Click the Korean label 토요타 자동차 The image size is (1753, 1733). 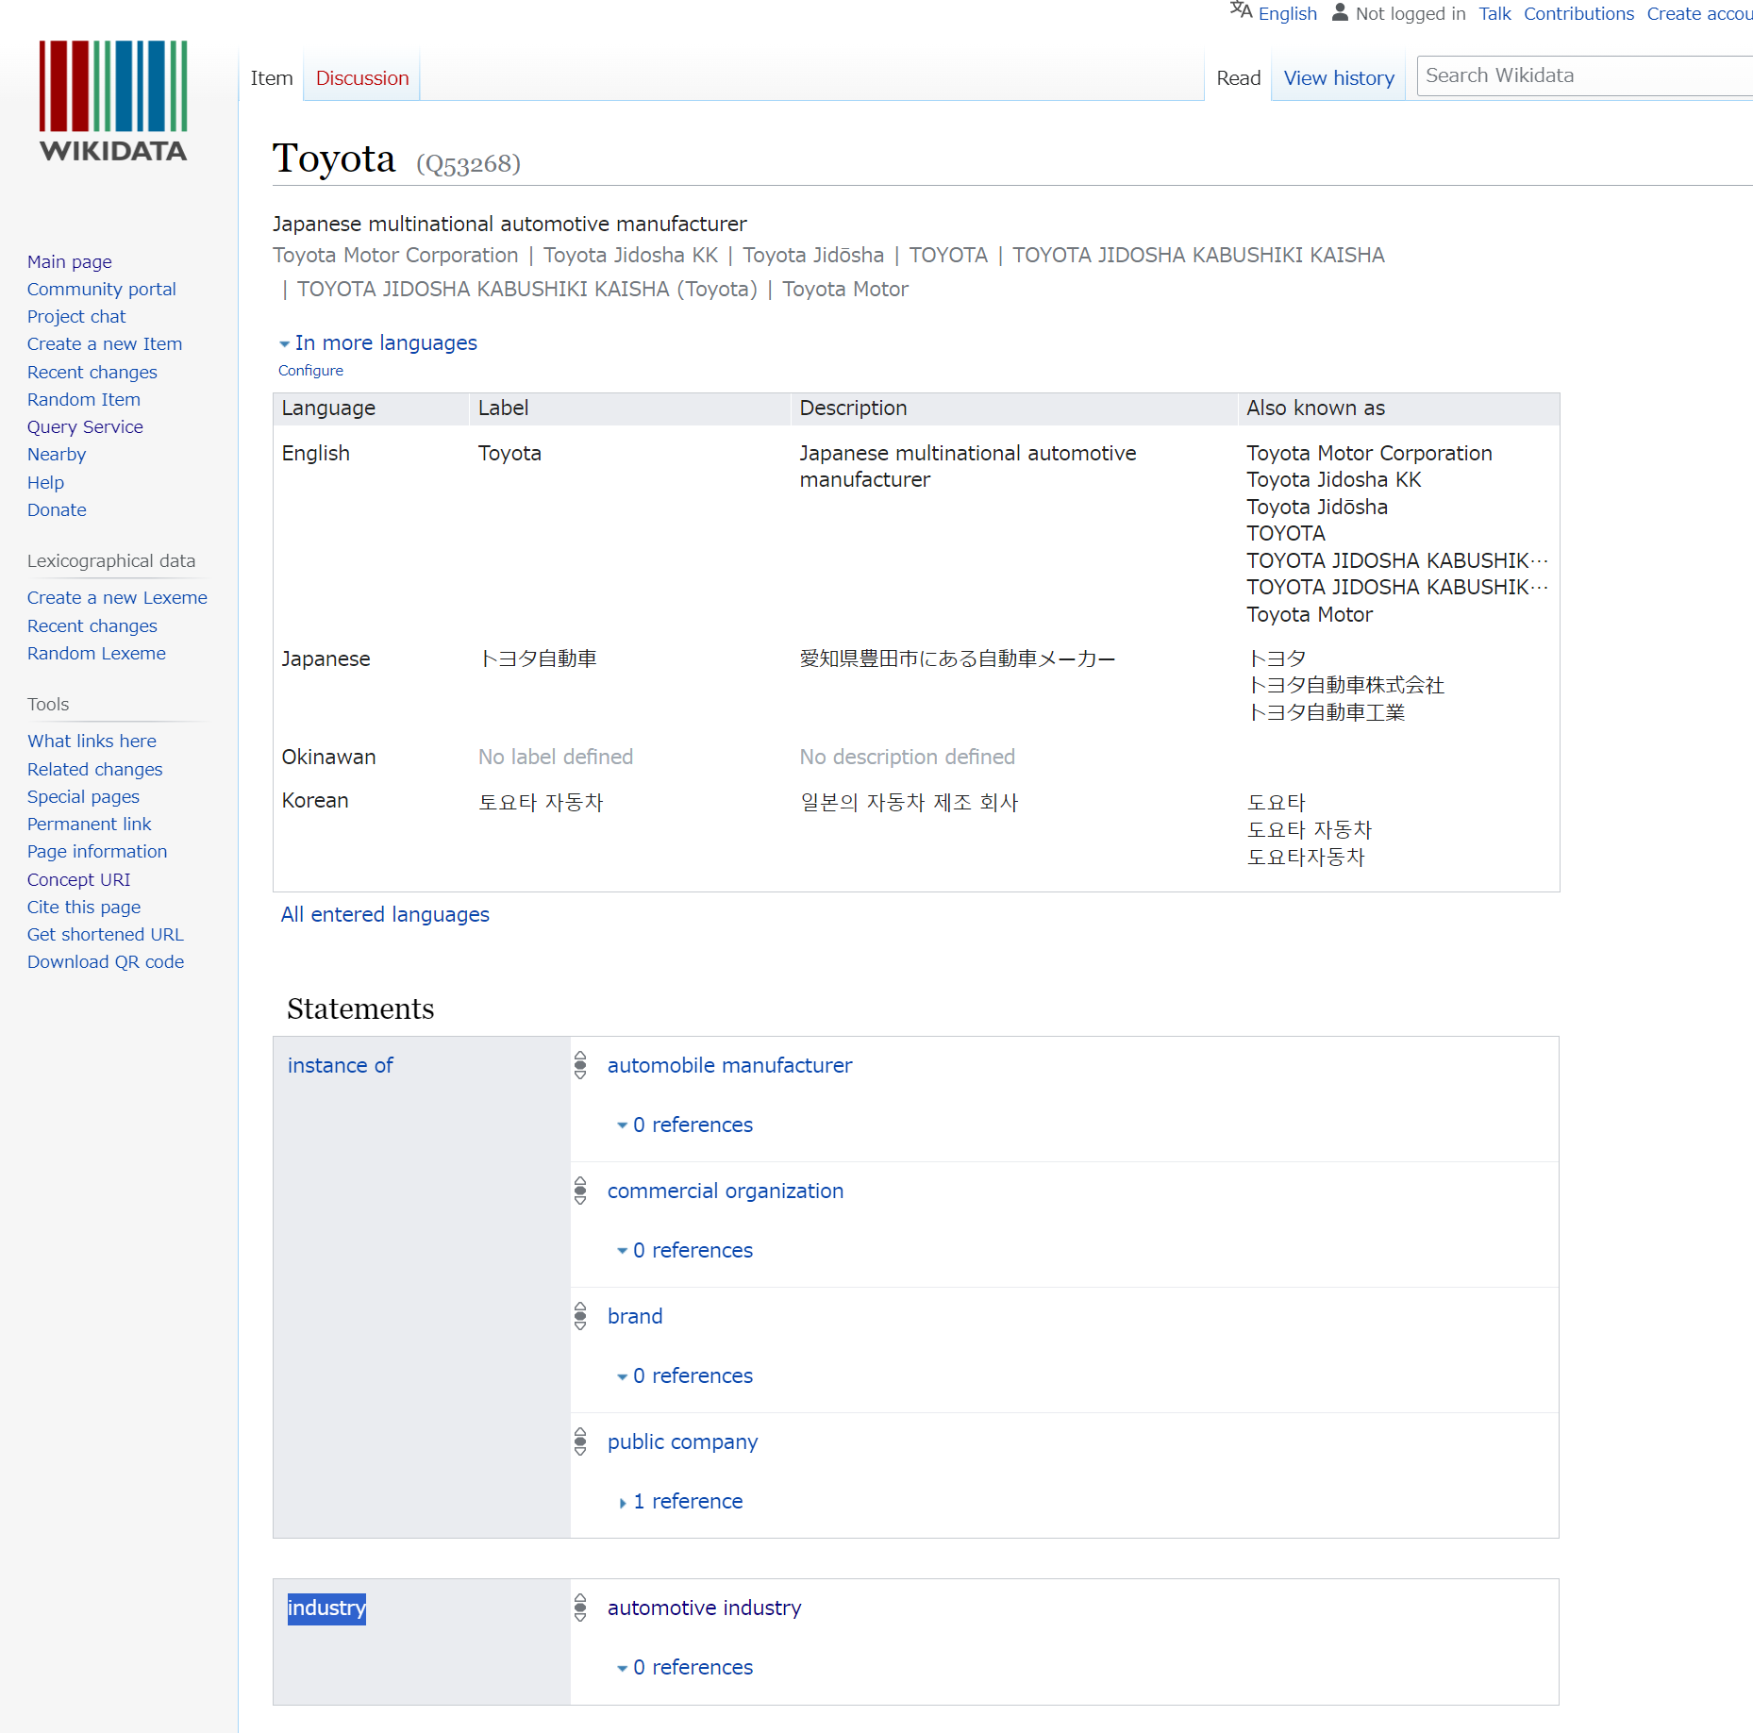click(541, 802)
